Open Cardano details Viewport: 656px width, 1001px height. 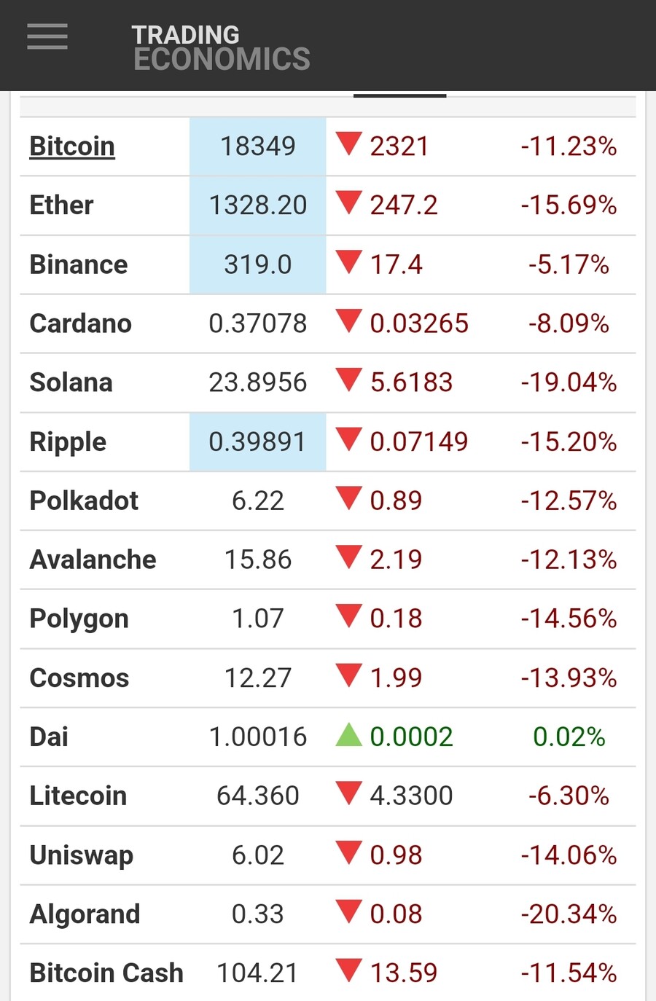coord(80,323)
